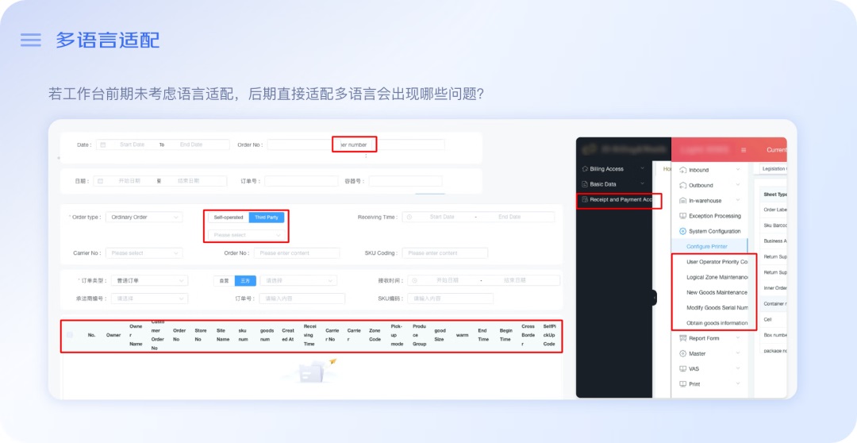857x443 pixels.
Task: Select the Self-operated toggle option
Action: (x=229, y=217)
